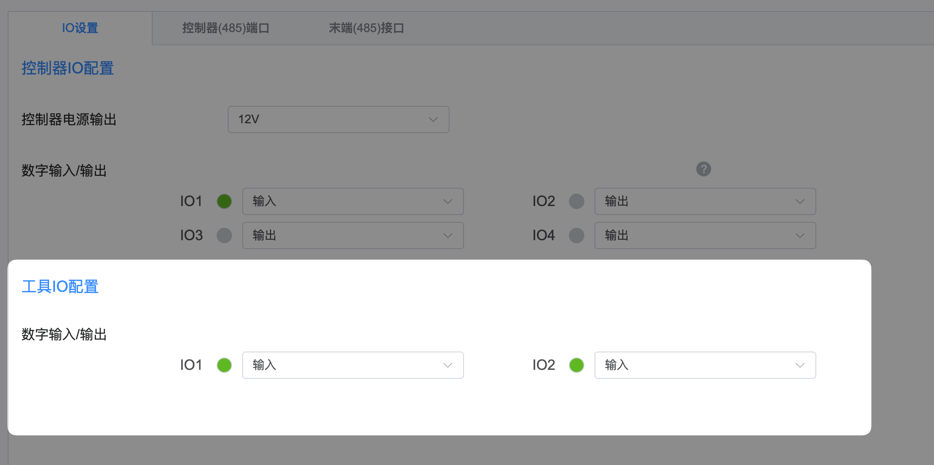Open controller IO4 输出 mode dropdown
Image resolution: width=934 pixels, height=465 pixels.
705,235
